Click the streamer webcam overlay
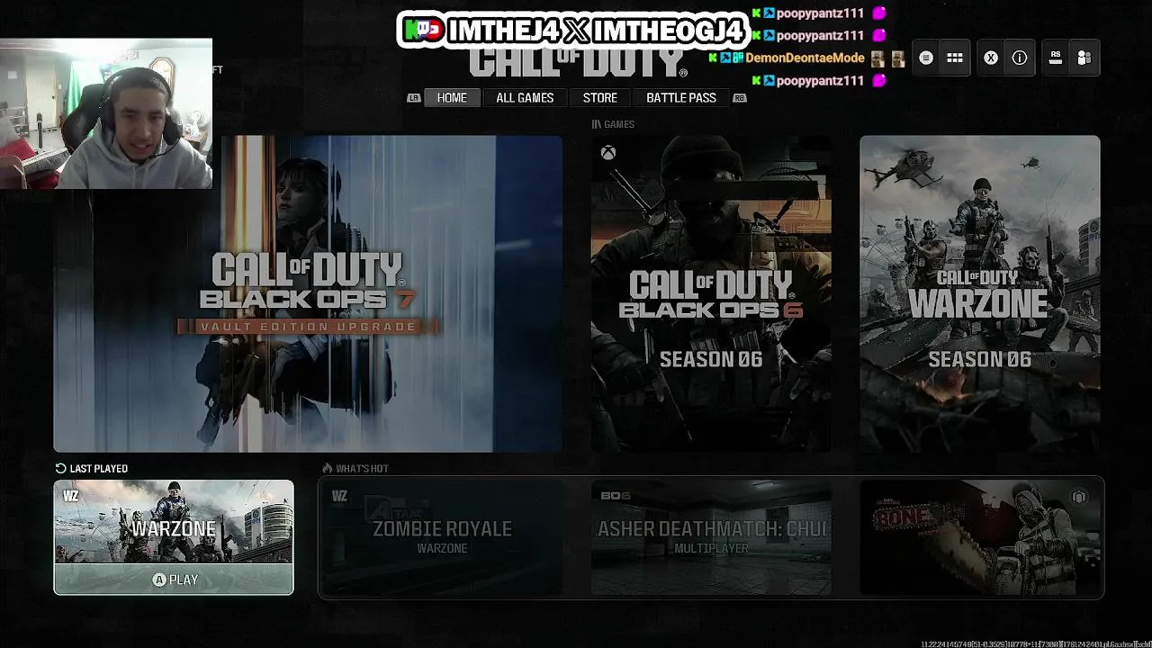The height and width of the screenshot is (648, 1152). point(106,113)
